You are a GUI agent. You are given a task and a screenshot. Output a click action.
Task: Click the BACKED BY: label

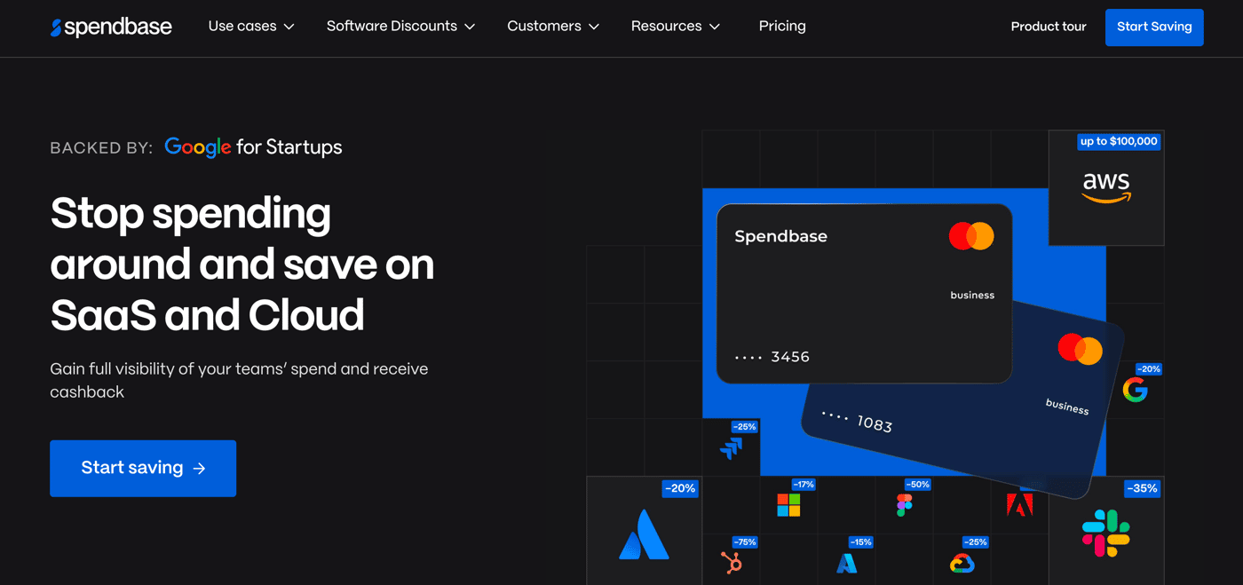[101, 148]
